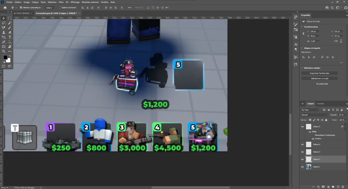348x189 pixels.
Task: Select the Lasso tool
Action: (x=3, y=23)
